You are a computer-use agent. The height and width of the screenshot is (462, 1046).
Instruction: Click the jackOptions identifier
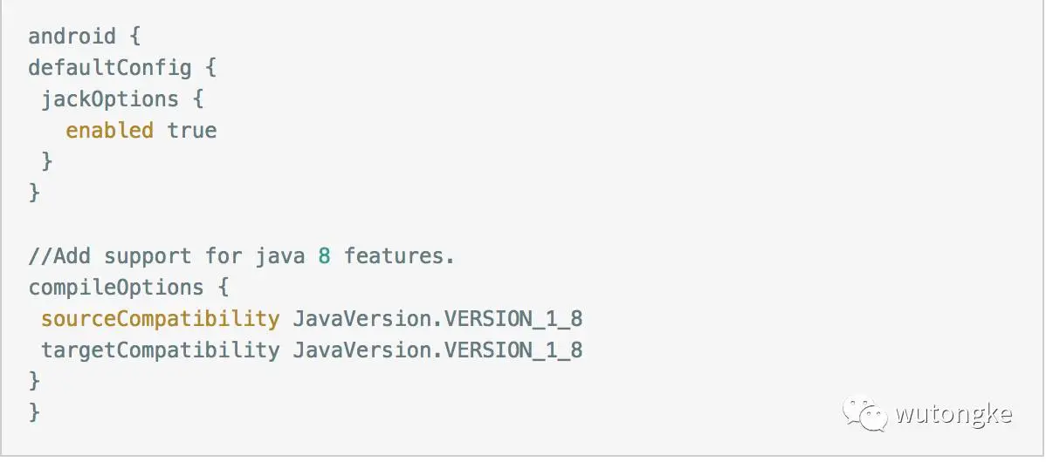(110, 99)
